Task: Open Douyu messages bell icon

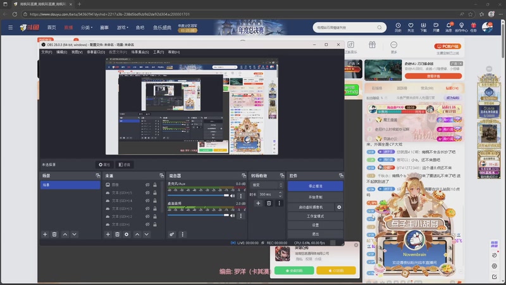Action: tap(449, 27)
